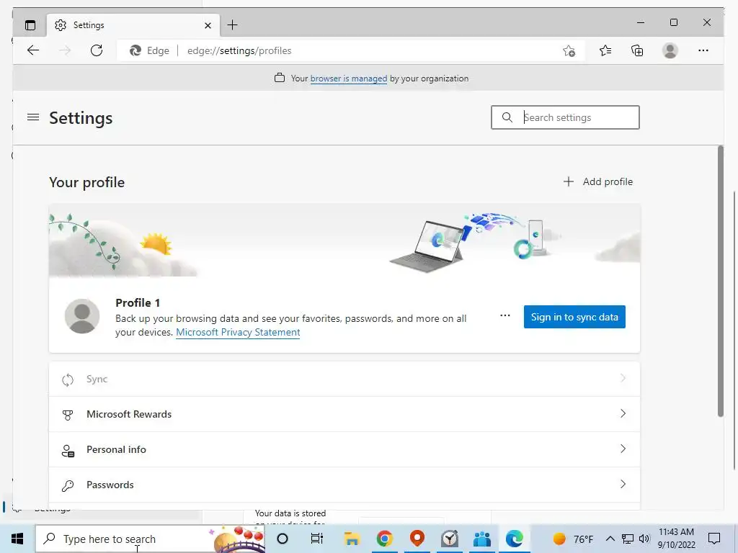The image size is (738, 553).
Task: Click Add profile
Action: click(x=598, y=181)
